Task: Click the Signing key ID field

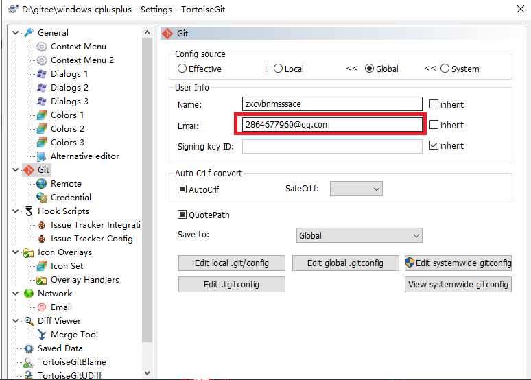Action: (x=332, y=146)
